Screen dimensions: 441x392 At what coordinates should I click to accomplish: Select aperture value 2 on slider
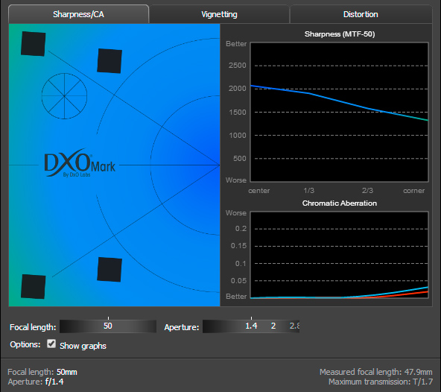click(273, 326)
